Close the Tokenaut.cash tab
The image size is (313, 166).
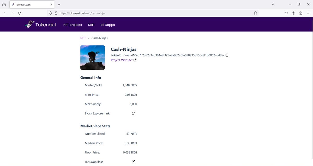pyautogui.click(x=51, y=4)
